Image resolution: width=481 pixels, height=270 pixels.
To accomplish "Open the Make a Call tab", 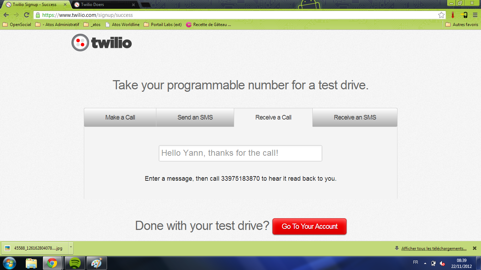I will point(120,117).
